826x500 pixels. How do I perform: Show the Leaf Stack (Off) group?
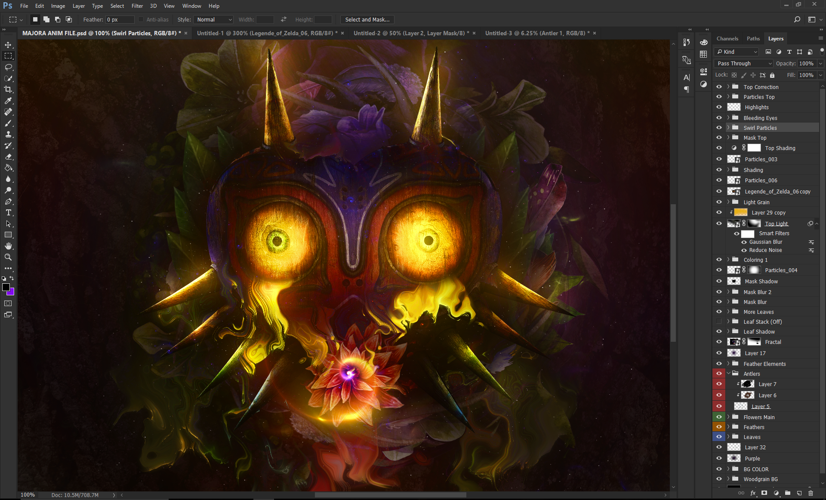719,322
